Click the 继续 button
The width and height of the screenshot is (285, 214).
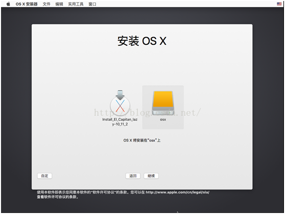pyautogui.click(x=151, y=176)
